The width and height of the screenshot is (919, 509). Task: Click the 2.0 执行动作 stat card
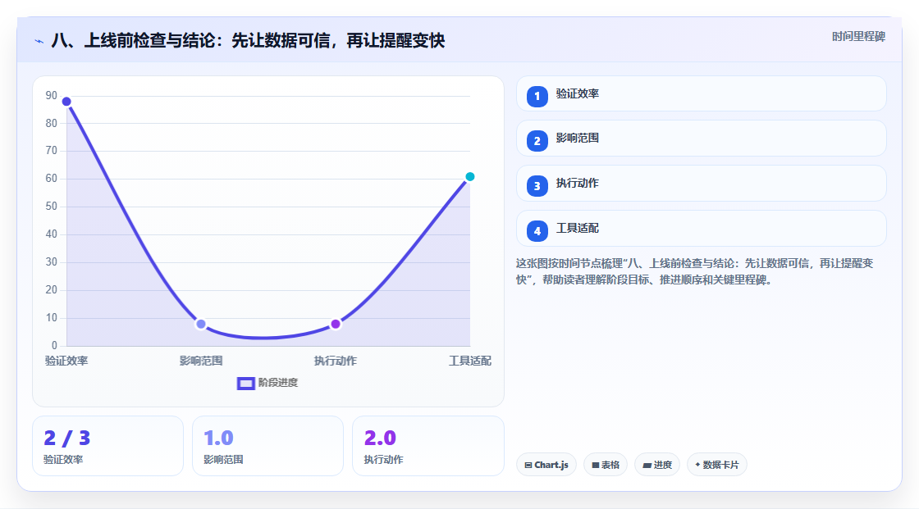tap(427, 447)
